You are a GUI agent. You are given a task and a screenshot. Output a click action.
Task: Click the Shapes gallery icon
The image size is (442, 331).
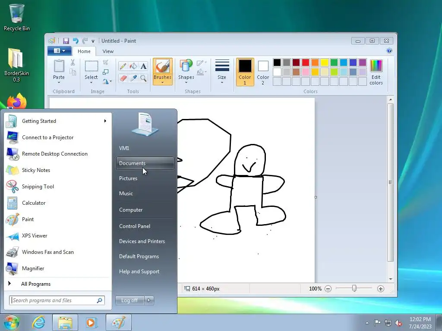click(186, 66)
